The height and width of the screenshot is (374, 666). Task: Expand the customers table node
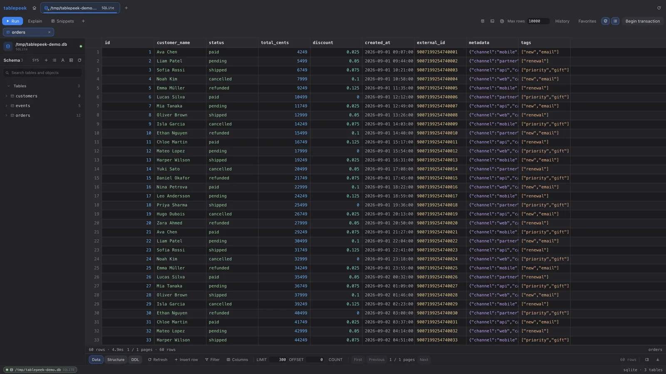[x=6, y=96]
